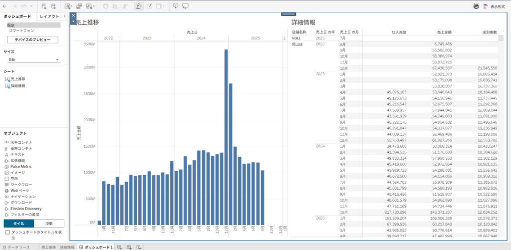511x250 pixels.
Task: Click the sort ascending icon
Action: (115, 6)
